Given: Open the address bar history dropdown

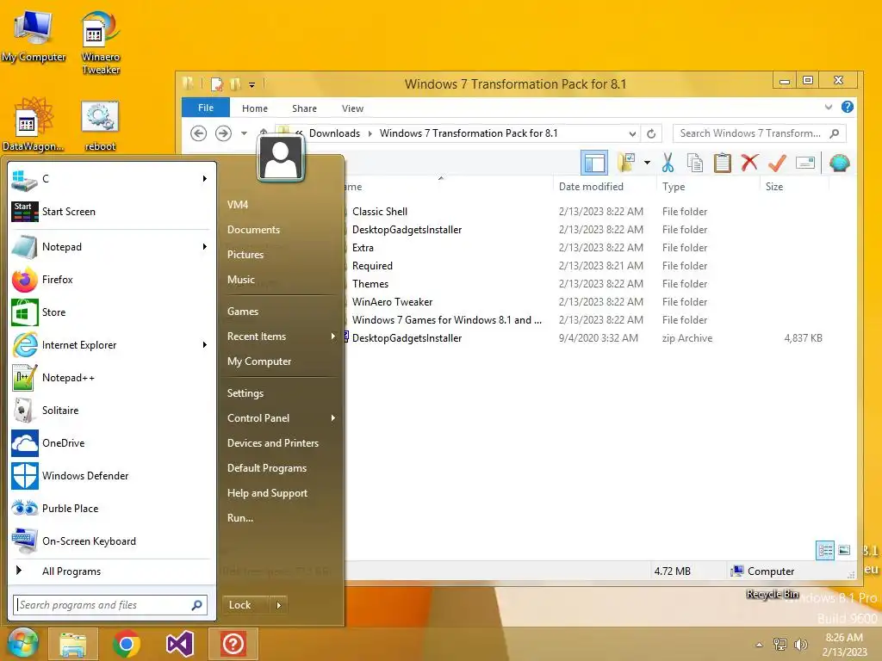Looking at the screenshot, I should coord(632,133).
